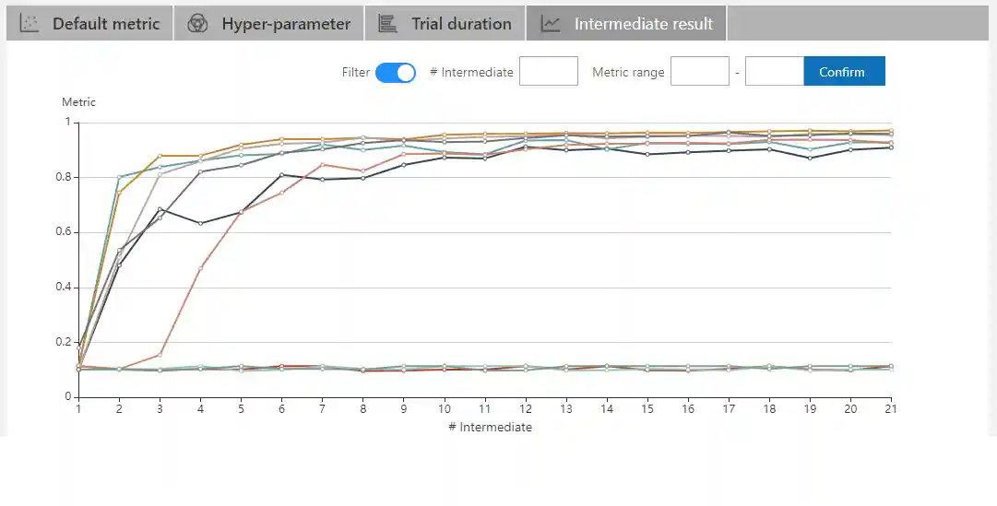Click the Hyper-parameter circles icon
997x506 pixels.
pos(197,24)
